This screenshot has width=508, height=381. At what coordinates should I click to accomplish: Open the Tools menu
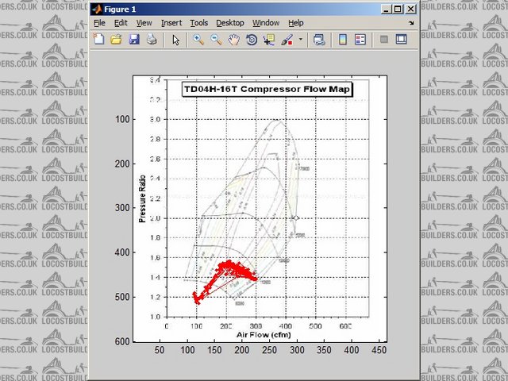pyautogui.click(x=199, y=23)
